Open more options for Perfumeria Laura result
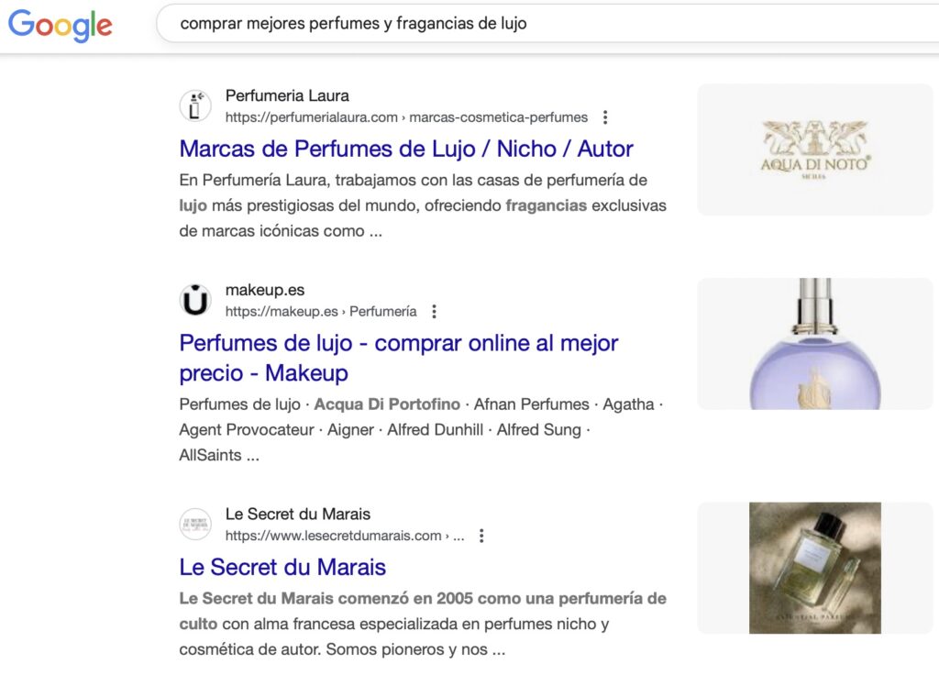Viewport: 939px width, 675px height. [x=605, y=117]
